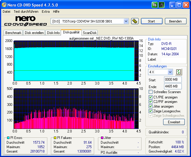Switch to the Benchmark tab
Image resolution: width=191 pixels, height=157 pixels.
click(x=13, y=33)
